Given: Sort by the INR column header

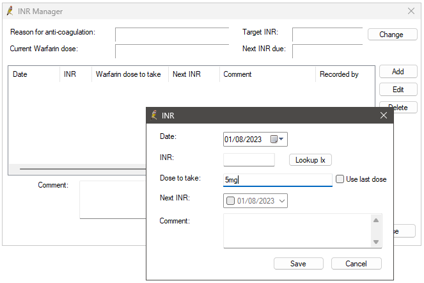Looking at the screenshot, I should 75,74.
